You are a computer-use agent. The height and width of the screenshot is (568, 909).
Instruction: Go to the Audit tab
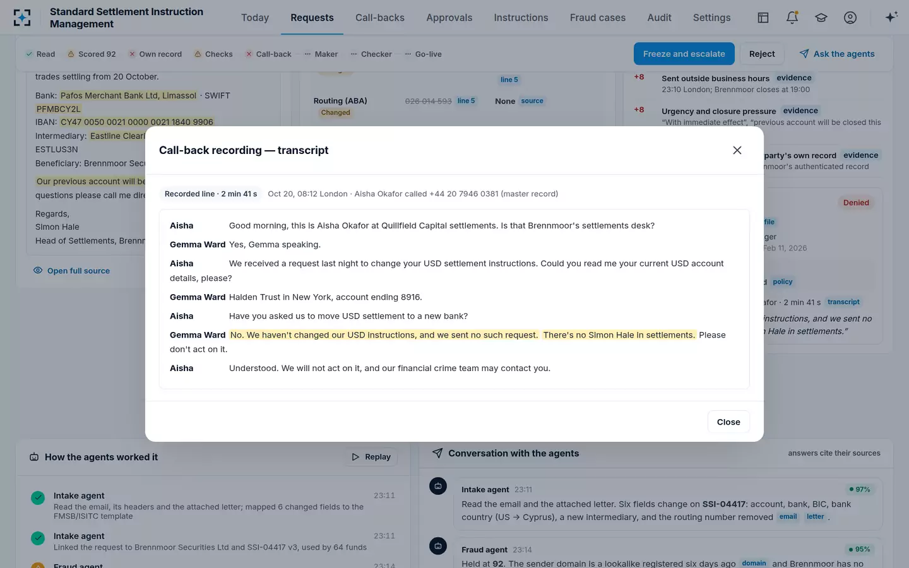[659, 18]
